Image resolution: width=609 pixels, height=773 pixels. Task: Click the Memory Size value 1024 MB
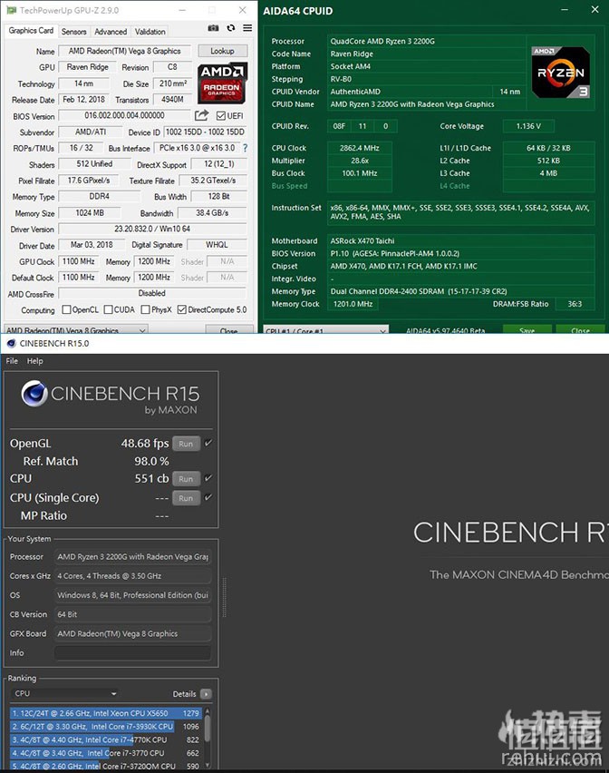click(x=90, y=213)
